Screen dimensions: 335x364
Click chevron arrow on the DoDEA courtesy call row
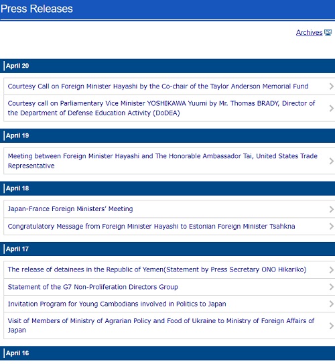[331, 108]
